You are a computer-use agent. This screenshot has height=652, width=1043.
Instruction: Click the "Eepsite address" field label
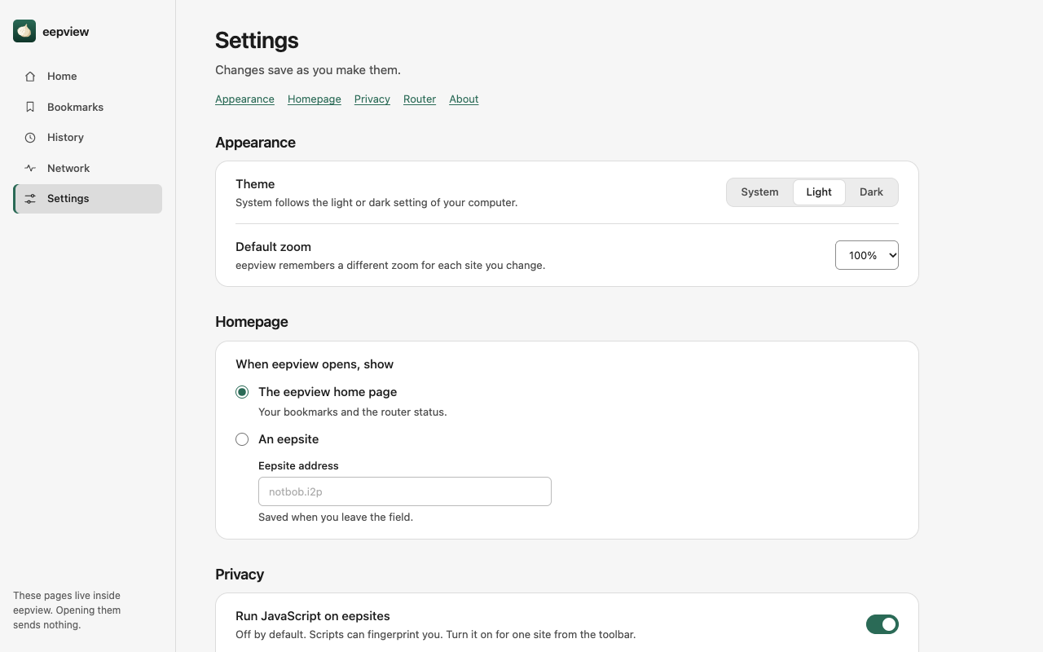(x=298, y=466)
